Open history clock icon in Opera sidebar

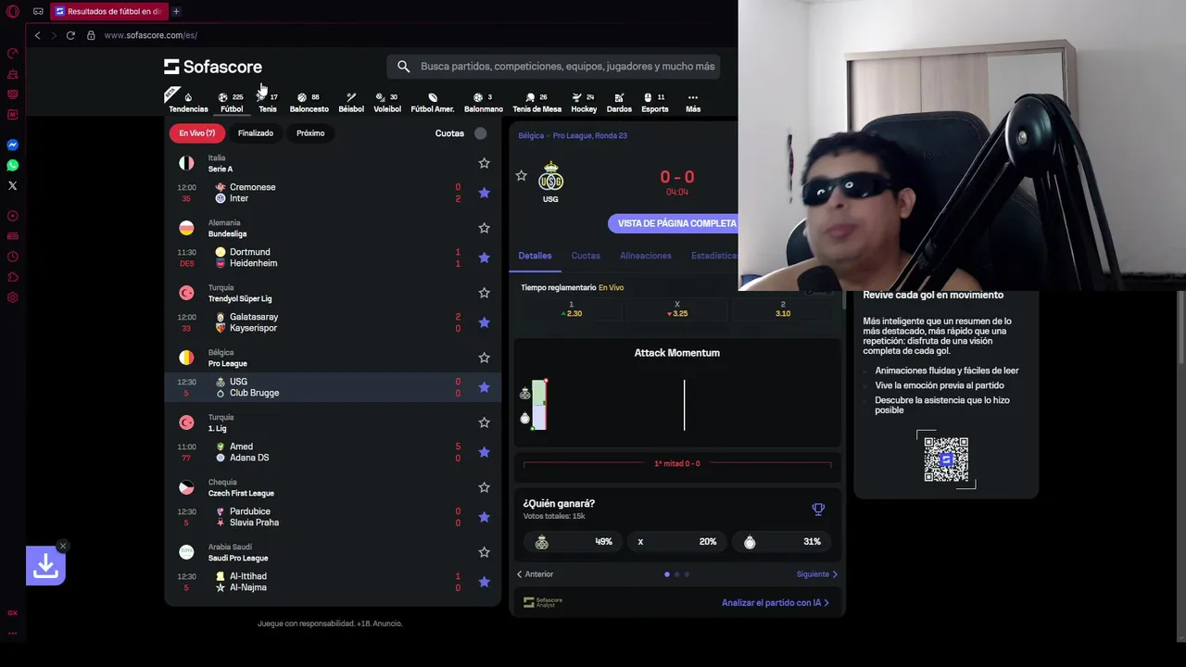point(12,257)
